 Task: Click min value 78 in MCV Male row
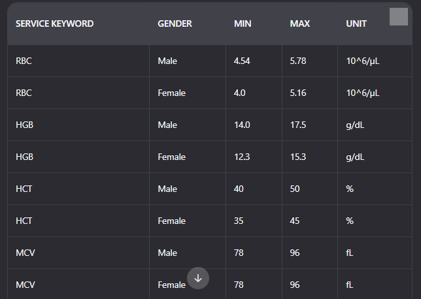[239, 253]
